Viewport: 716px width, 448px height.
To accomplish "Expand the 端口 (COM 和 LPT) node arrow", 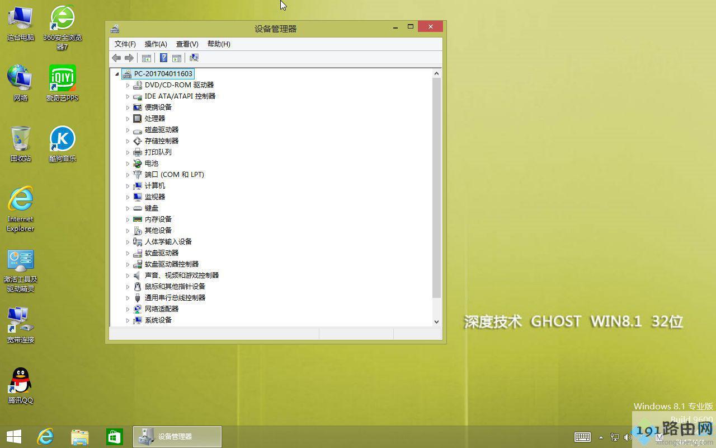I will pos(128,175).
